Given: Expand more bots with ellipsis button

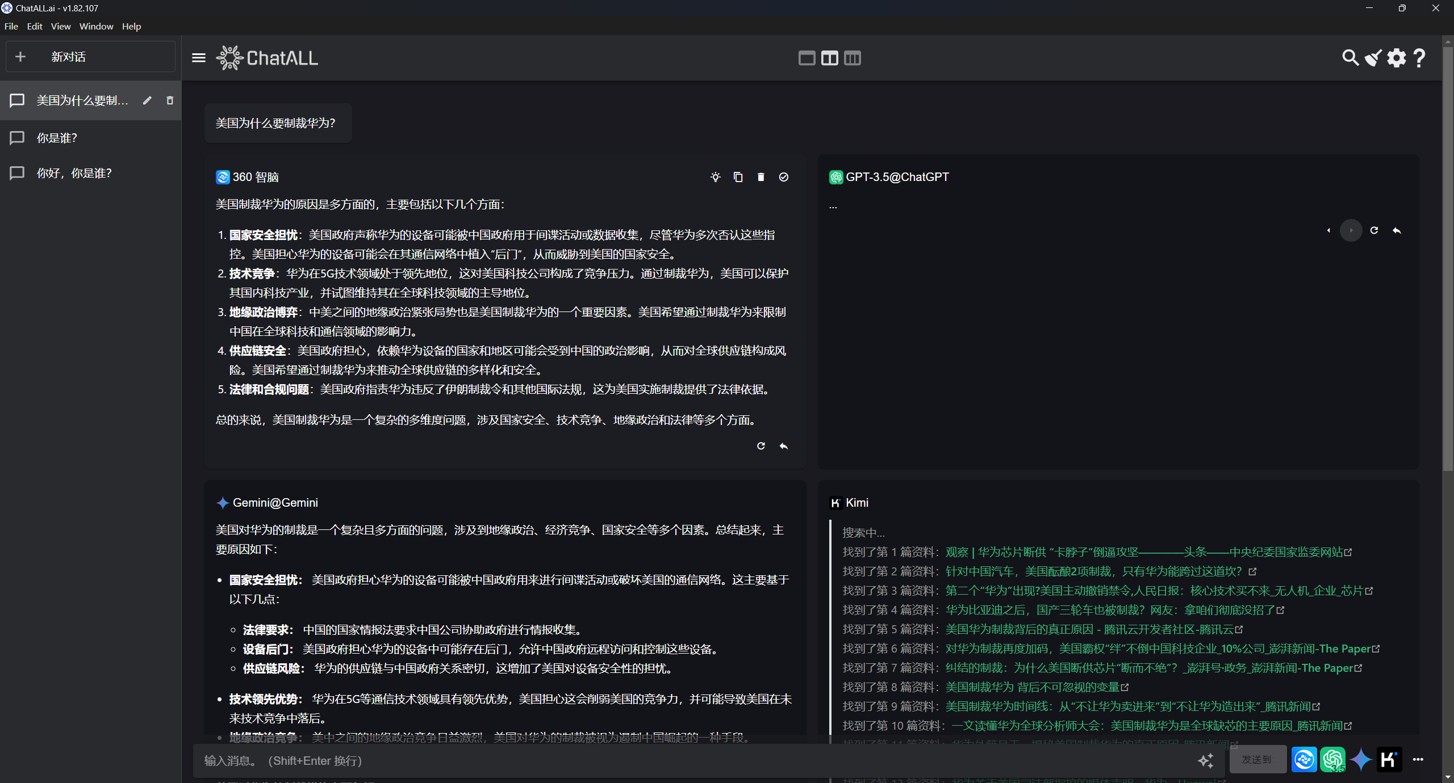Looking at the screenshot, I should (x=1418, y=759).
